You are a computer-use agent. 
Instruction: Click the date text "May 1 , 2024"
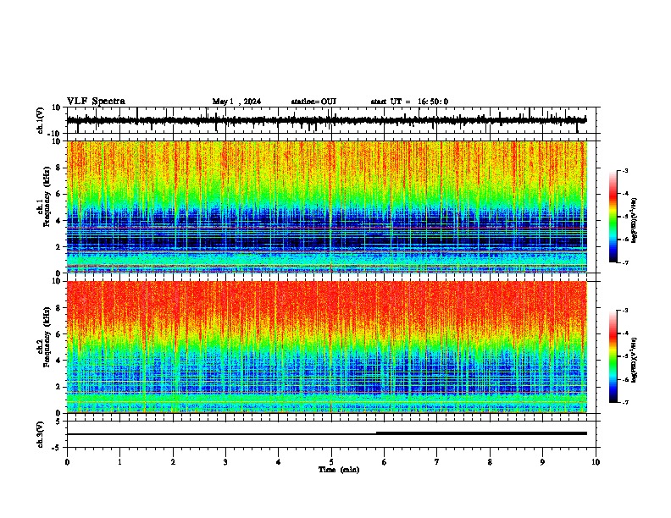point(236,102)
